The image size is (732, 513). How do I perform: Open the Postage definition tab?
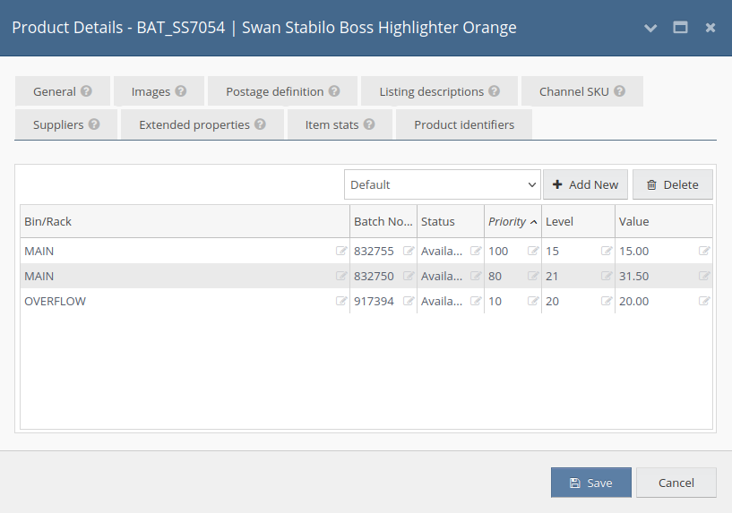point(282,91)
